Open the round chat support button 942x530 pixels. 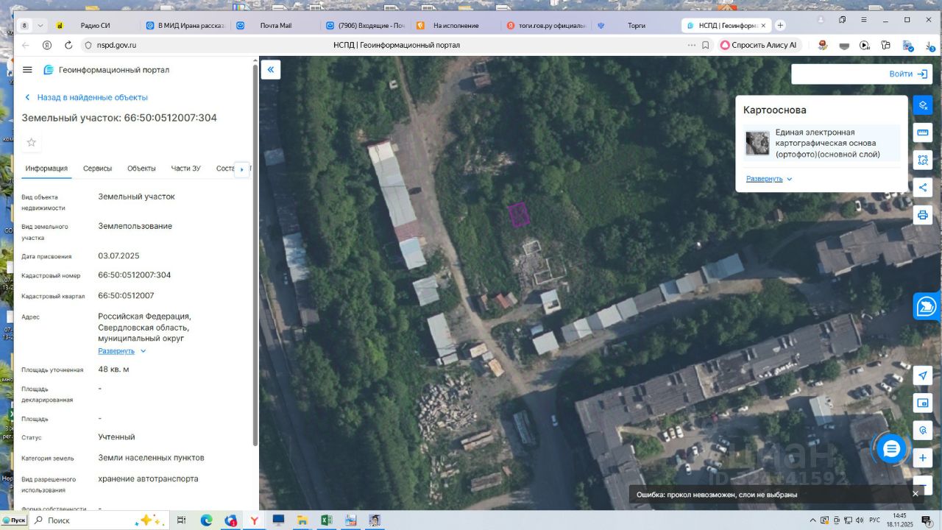tap(891, 448)
